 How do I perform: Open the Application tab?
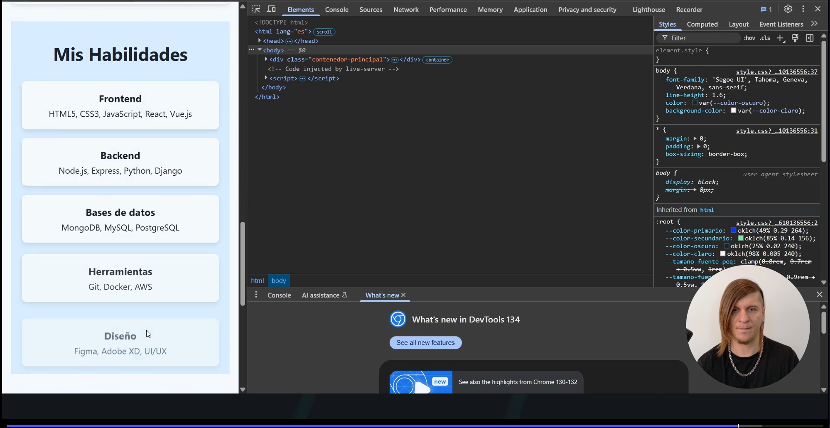coord(530,10)
